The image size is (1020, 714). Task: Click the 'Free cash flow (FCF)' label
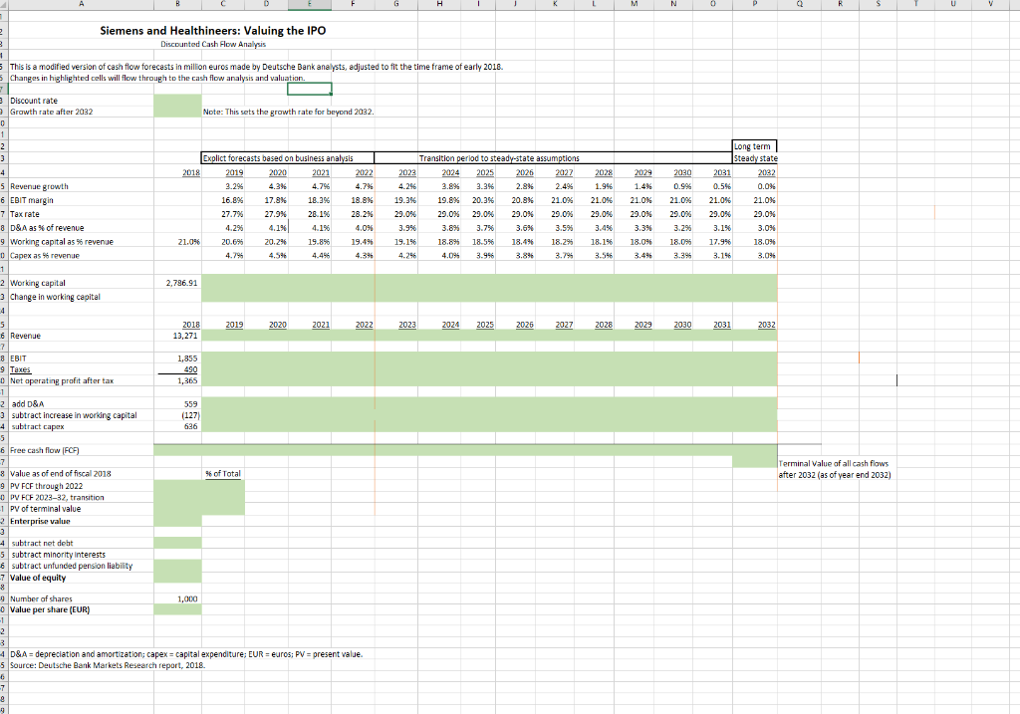[44, 450]
